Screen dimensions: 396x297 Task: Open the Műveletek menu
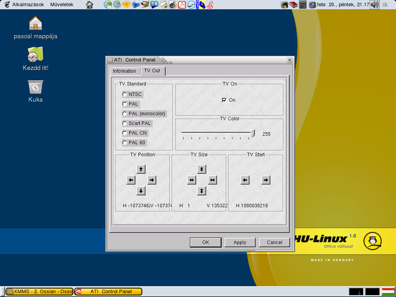coord(61,5)
